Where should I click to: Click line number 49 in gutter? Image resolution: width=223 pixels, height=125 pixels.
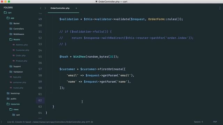click(40, 19)
